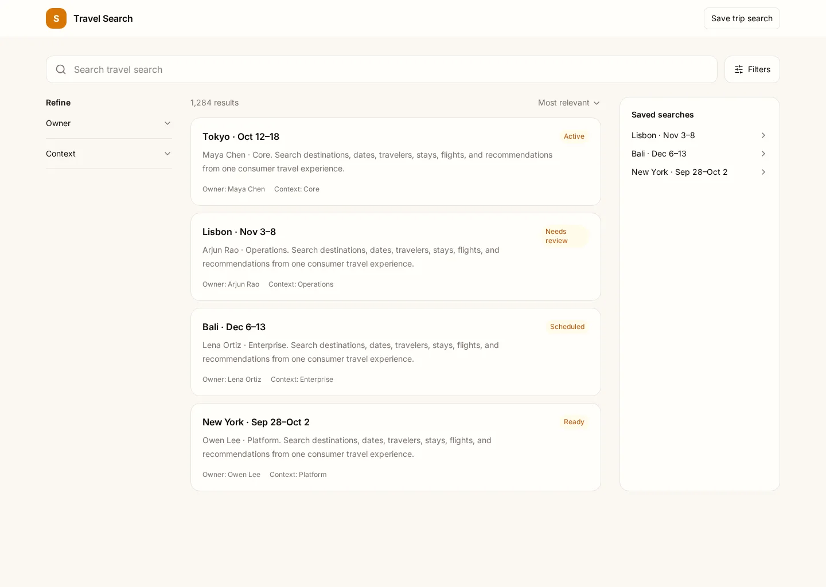Click Save trip search button
This screenshot has width=826, height=587.
[x=742, y=18]
